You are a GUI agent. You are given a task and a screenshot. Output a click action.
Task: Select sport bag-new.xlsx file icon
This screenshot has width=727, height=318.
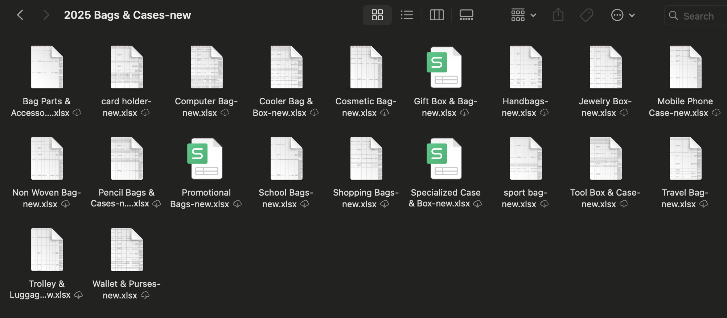click(x=526, y=158)
